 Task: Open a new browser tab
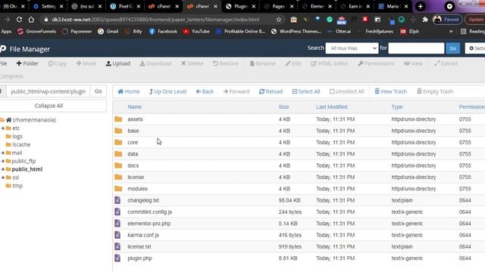coord(420,6)
